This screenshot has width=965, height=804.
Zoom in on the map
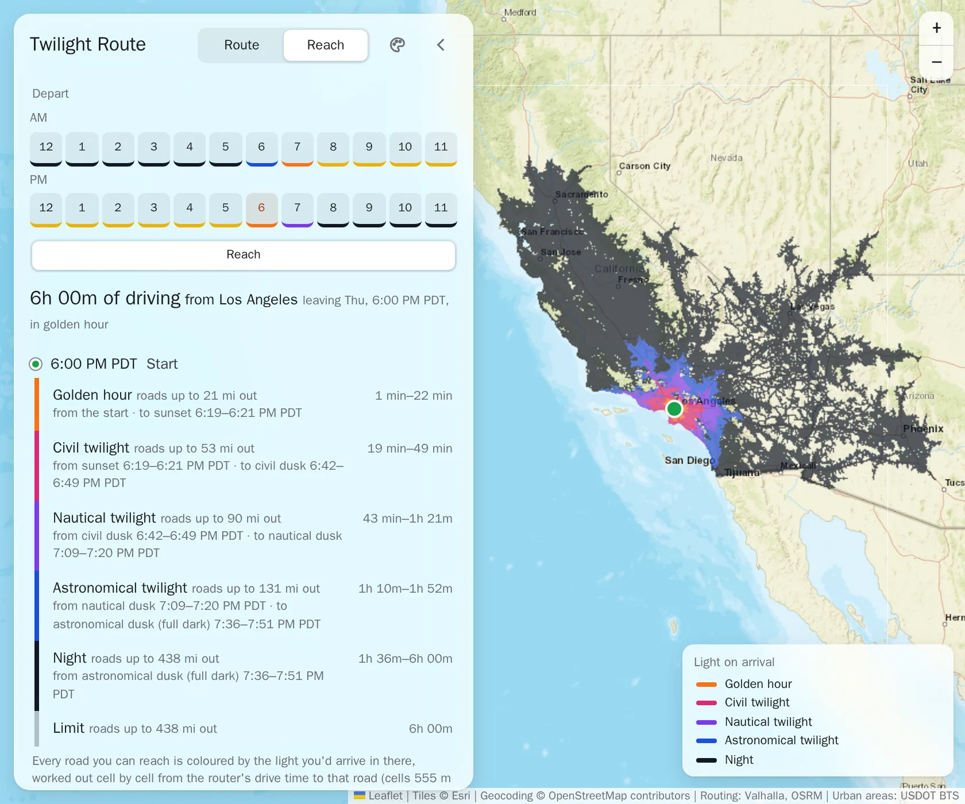pyautogui.click(x=936, y=28)
